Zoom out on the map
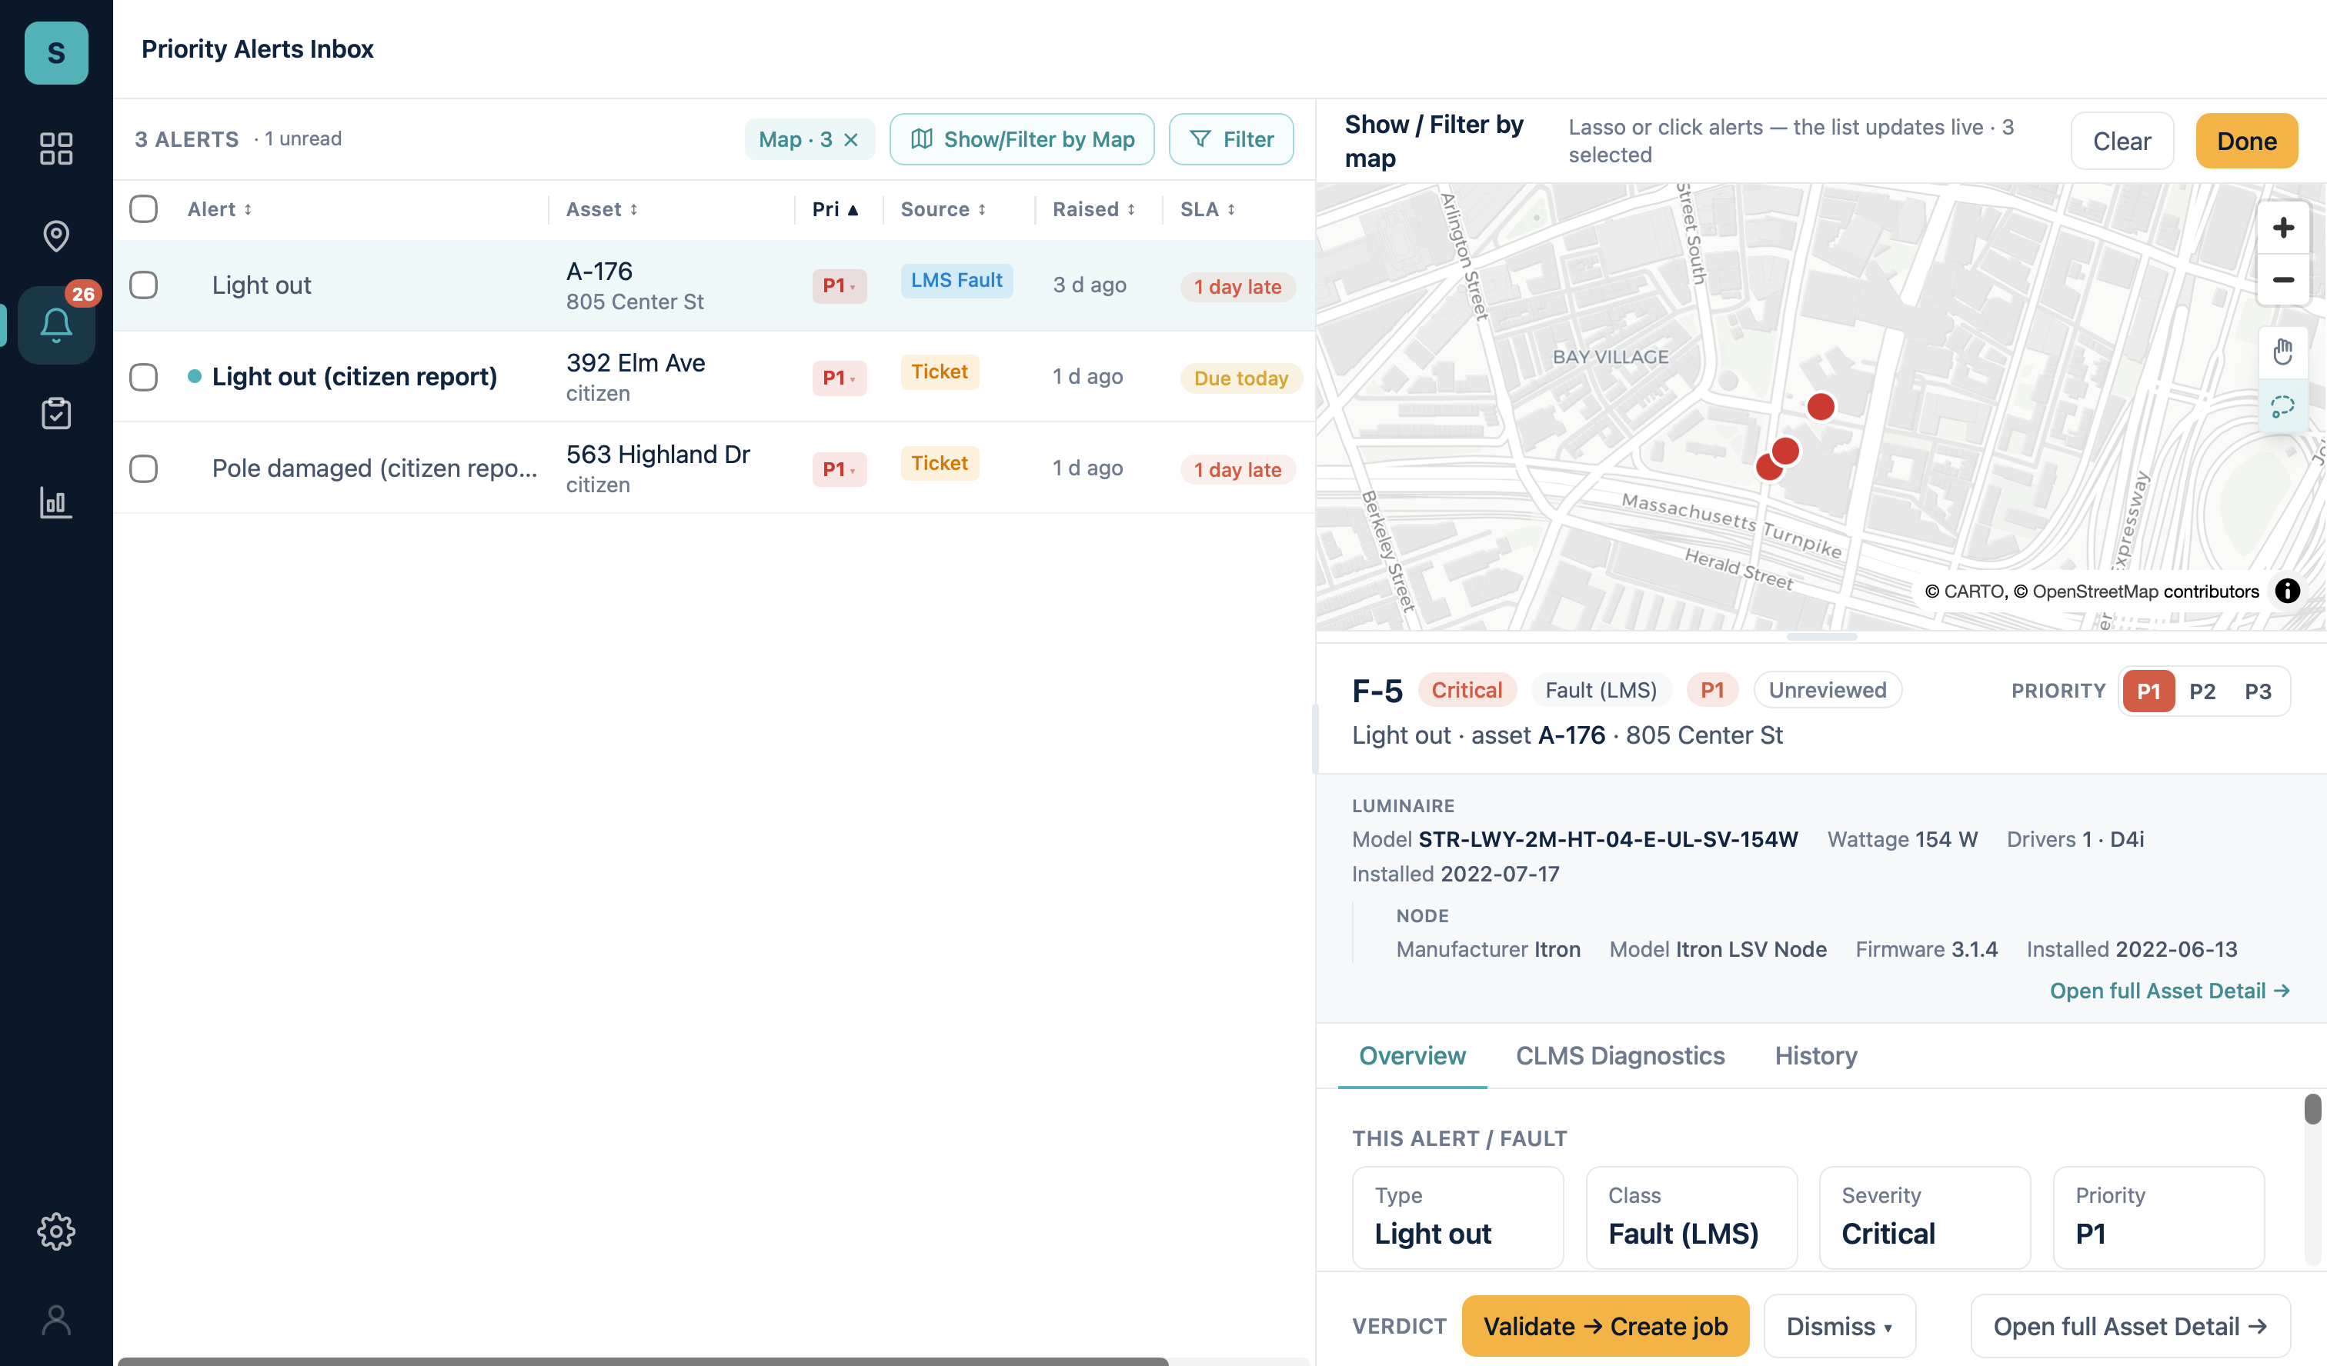The image size is (2327, 1366). pyautogui.click(x=2284, y=280)
